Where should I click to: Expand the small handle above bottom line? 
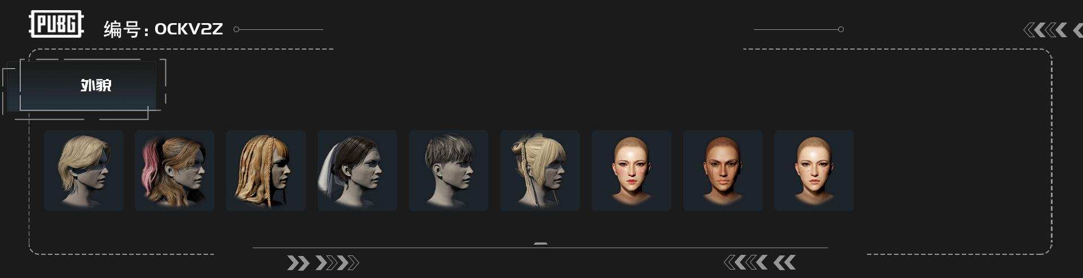click(x=540, y=244)
